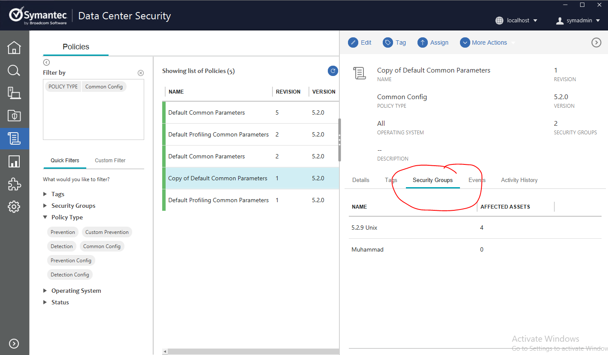Open the Events tab
608x355 pixels.
coord(477,180)
